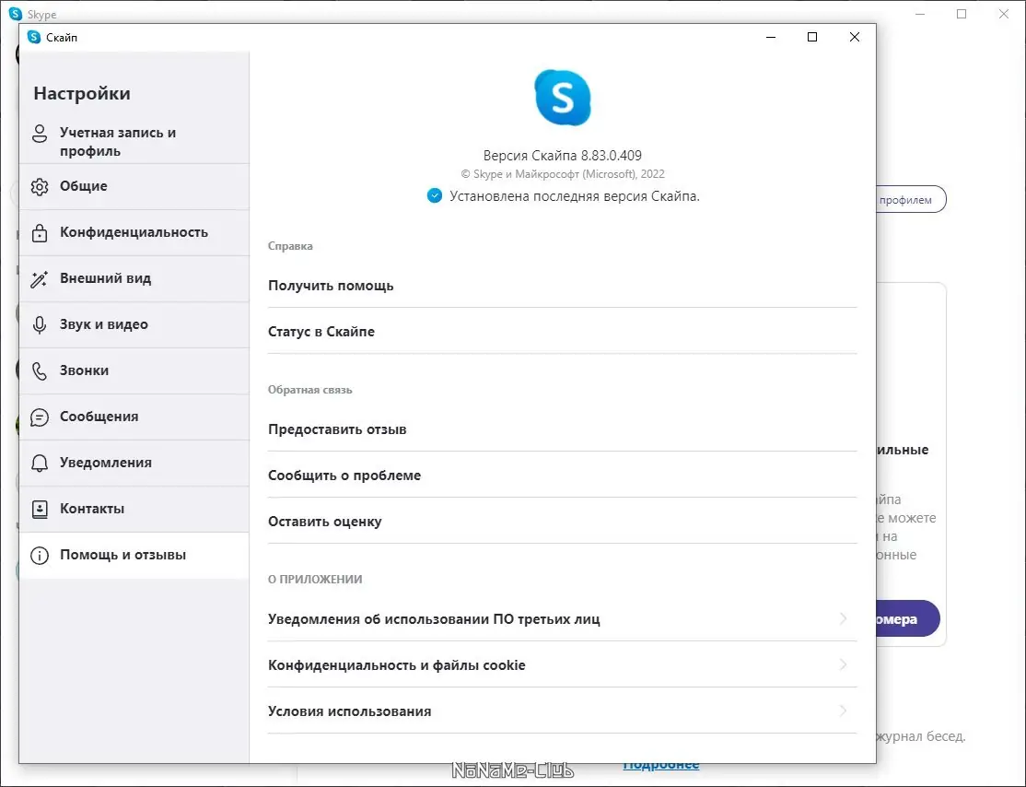Viewport: 1026px width, 787px height.
Task: Click version text Версия Скайпа 8.83.0.409
Action: click(562, 155)
